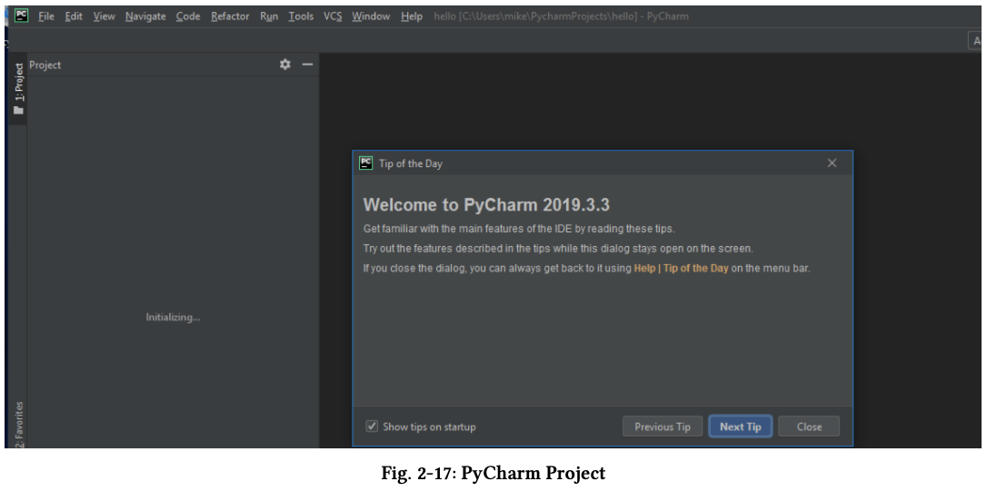
Task: Click Help | Tip of the Day text
Action: [681, 269]
